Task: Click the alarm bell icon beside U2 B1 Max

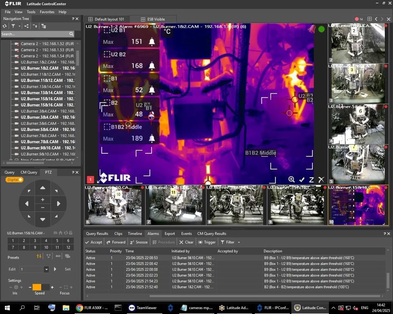Action: [x=152, y=42]
